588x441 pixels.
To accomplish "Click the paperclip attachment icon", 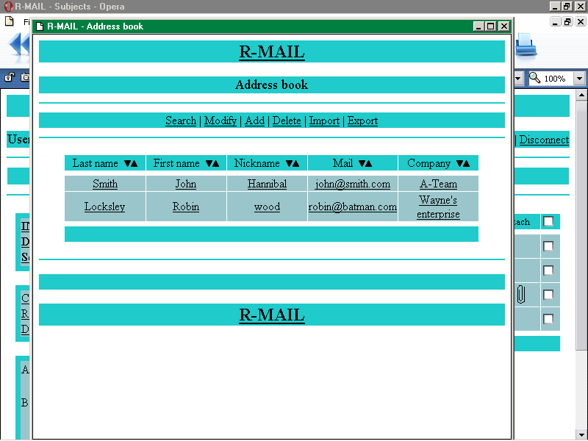I will [521, 295].
